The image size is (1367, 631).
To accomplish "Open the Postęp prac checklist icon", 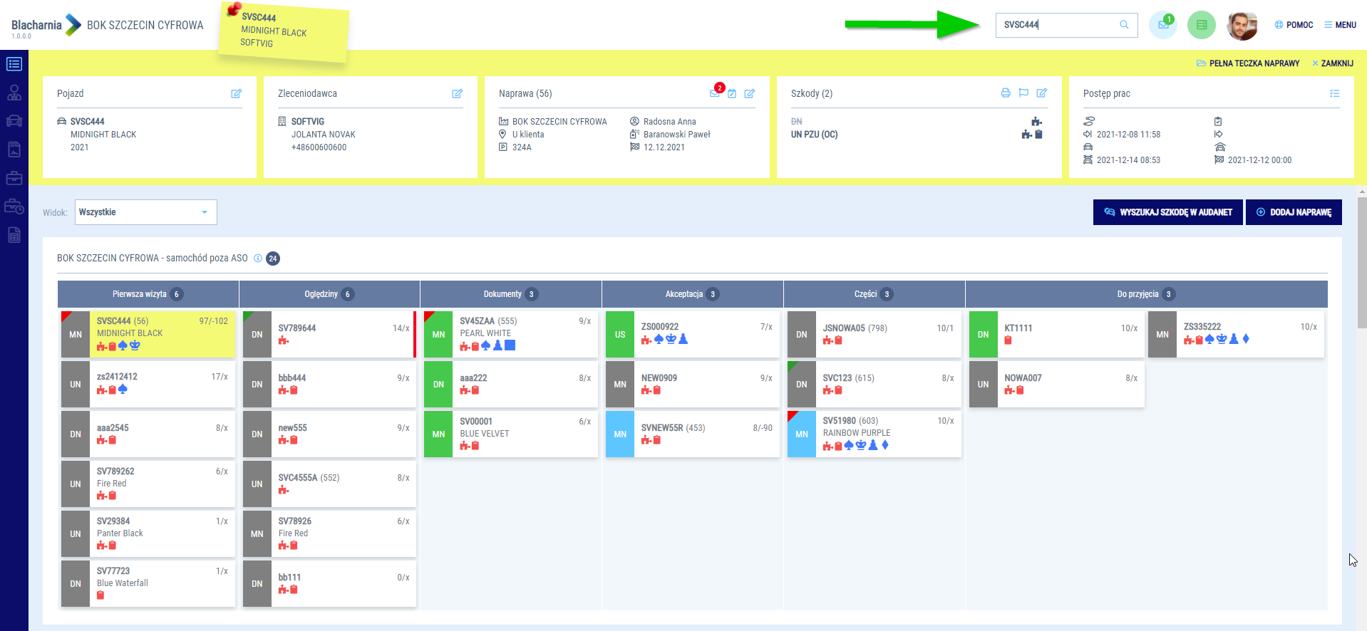I will pos(1334,93).
